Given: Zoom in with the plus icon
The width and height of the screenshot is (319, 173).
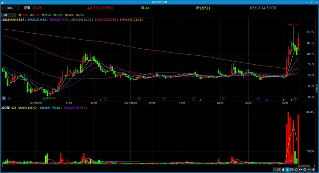Looking at the screenshot, I should (313, 170).
